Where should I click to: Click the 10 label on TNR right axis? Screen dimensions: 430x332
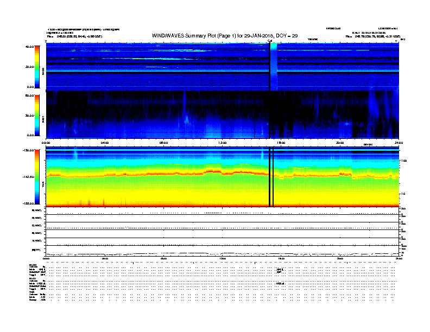403,194
